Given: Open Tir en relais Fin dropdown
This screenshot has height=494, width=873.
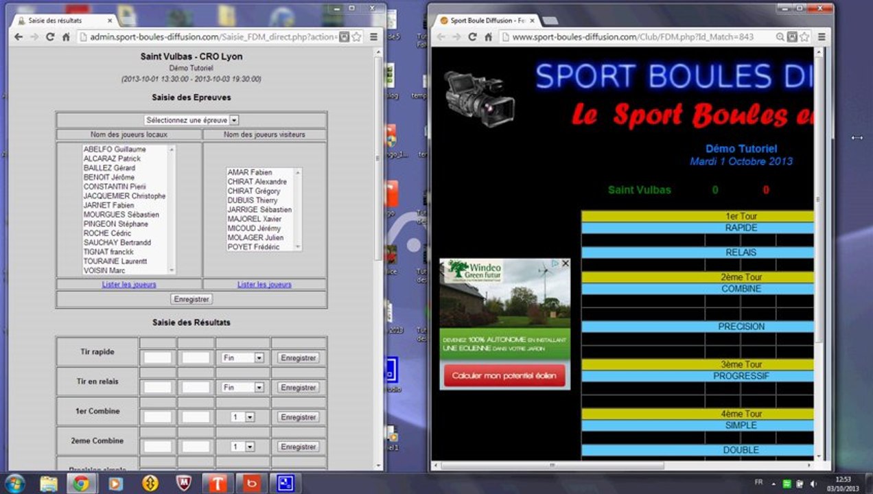Looking at the screenshot, I should 243,388.
